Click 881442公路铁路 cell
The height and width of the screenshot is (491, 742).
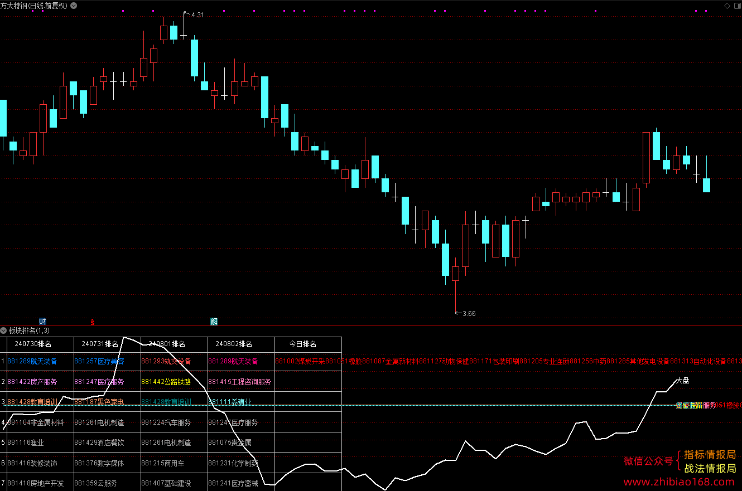click(x=166, y=382)
